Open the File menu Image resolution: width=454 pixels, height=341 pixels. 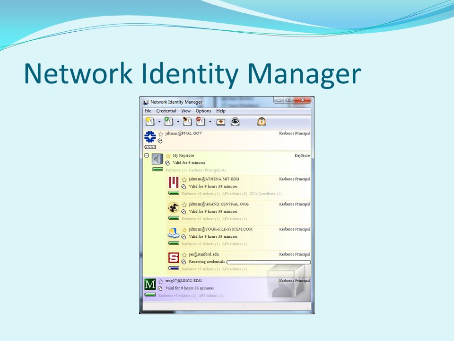click(148, 111)
